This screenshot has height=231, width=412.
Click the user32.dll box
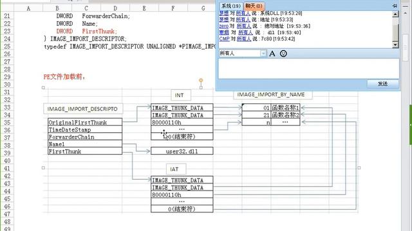[x=182, y=151]
